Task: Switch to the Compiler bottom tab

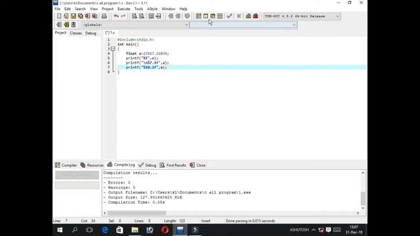Action: click(66, 165)
